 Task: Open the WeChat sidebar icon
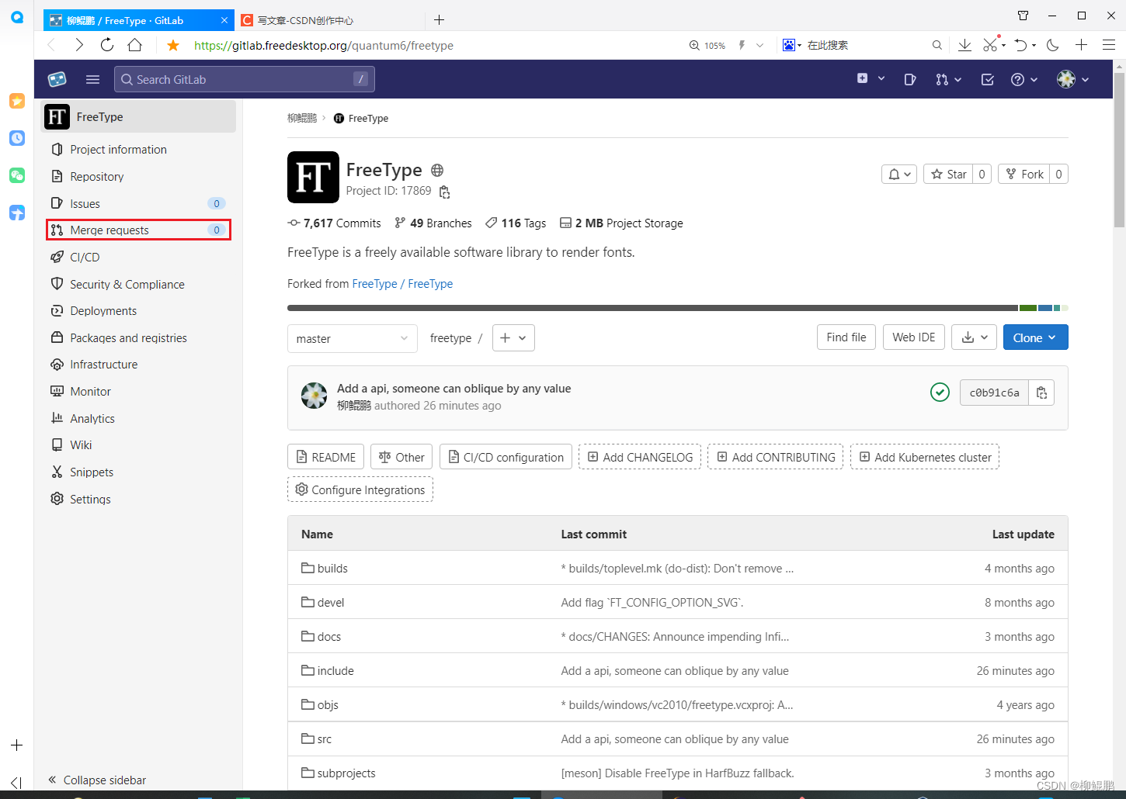click(17, 175)
